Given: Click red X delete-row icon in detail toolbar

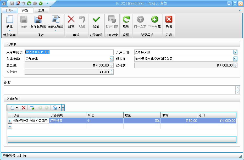Looking at the screenshot, I should 24,107.
